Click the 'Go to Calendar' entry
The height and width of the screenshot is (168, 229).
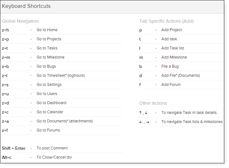(x=50, y=112)
